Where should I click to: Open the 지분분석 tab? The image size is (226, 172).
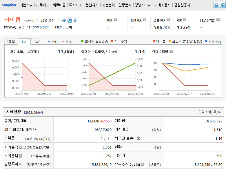click(x=108, y=5)
